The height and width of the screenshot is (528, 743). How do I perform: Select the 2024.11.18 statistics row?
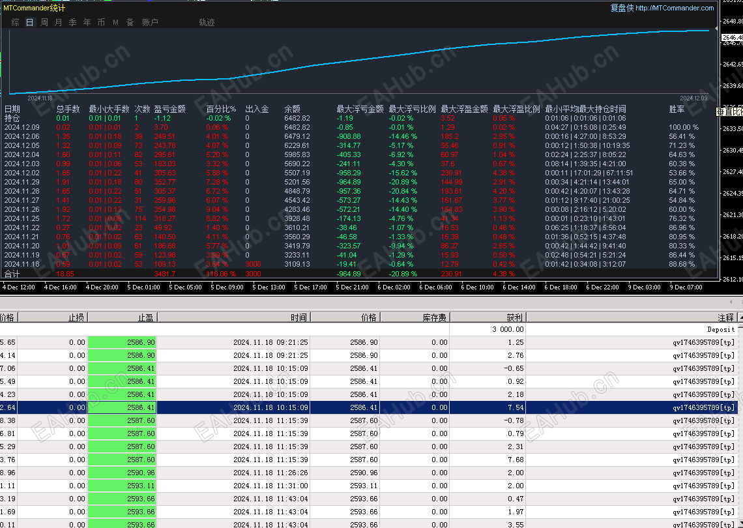click(x=359, y=264)
